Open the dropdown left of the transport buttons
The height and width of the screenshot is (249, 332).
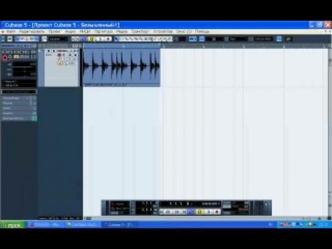58,39
